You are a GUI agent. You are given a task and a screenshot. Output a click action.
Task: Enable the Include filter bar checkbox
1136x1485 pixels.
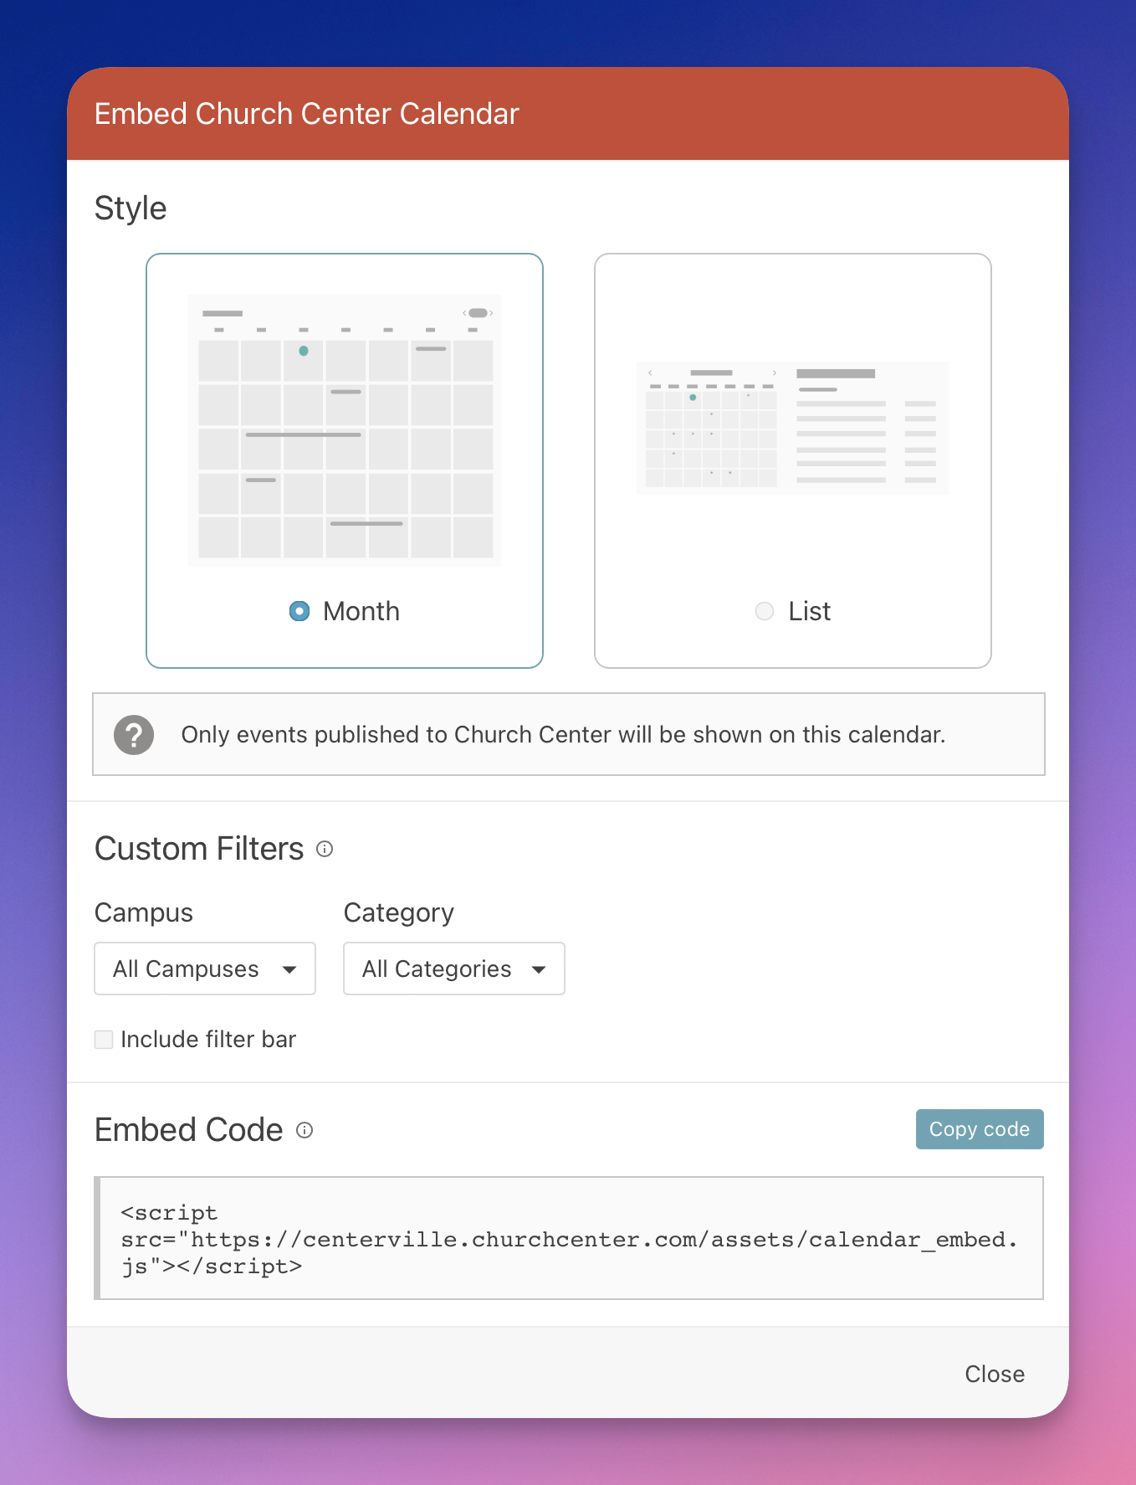tap(104, 1040)
